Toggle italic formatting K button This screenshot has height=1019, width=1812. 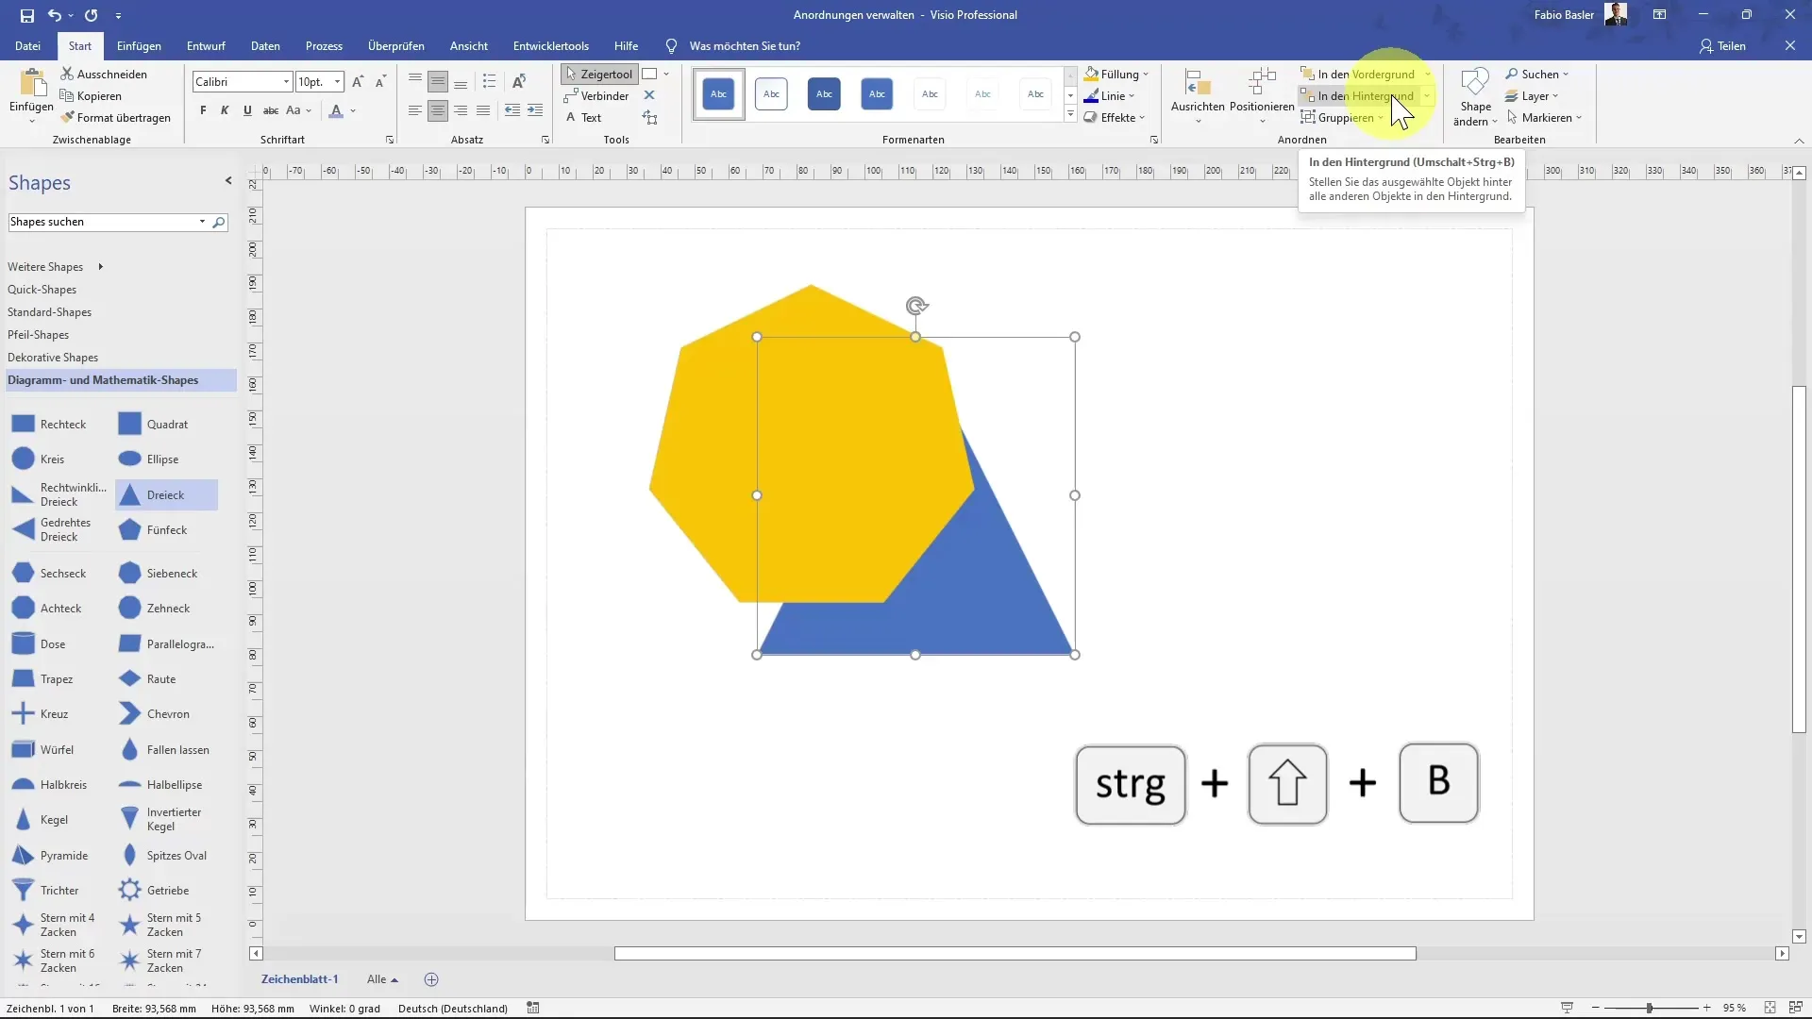click(225, 110)
